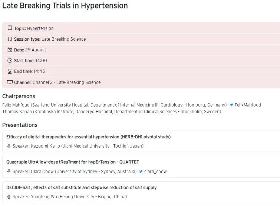The image size is (280, 206).
Task: Click microphone icon for Yangfeng Wu speaker
Action: 9,197
